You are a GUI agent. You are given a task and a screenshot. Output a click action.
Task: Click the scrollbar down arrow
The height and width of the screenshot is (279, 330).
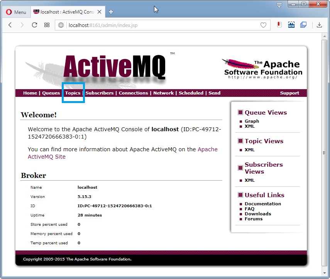325,273
